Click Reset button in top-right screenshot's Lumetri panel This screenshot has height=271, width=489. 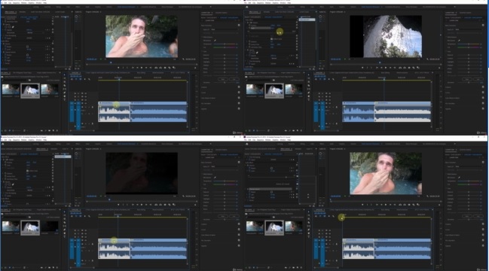click(467, 79)
